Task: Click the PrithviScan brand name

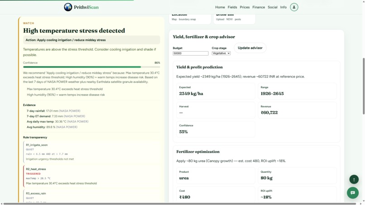Action: [x=86, y=7]
